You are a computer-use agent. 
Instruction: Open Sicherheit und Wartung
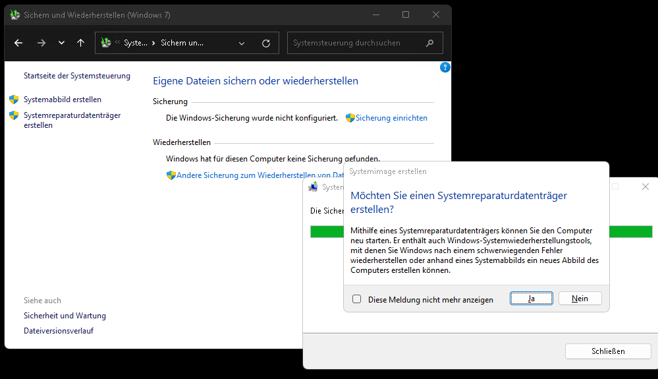(x=65, y=316)
